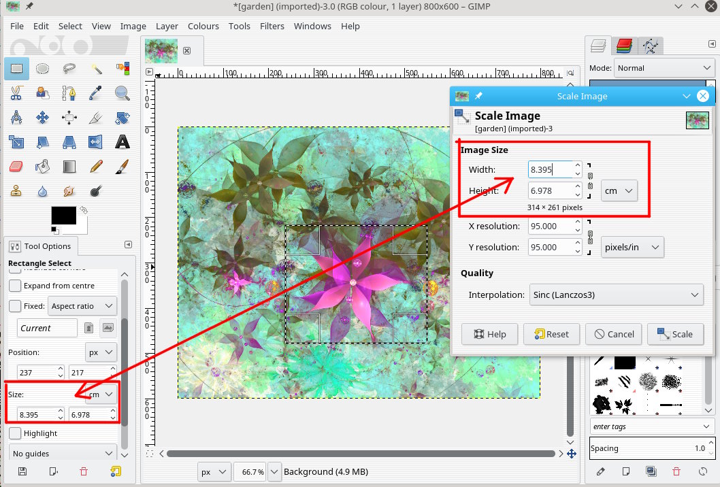
Task: Swap foreground and background colours
Action: (84, 209)
